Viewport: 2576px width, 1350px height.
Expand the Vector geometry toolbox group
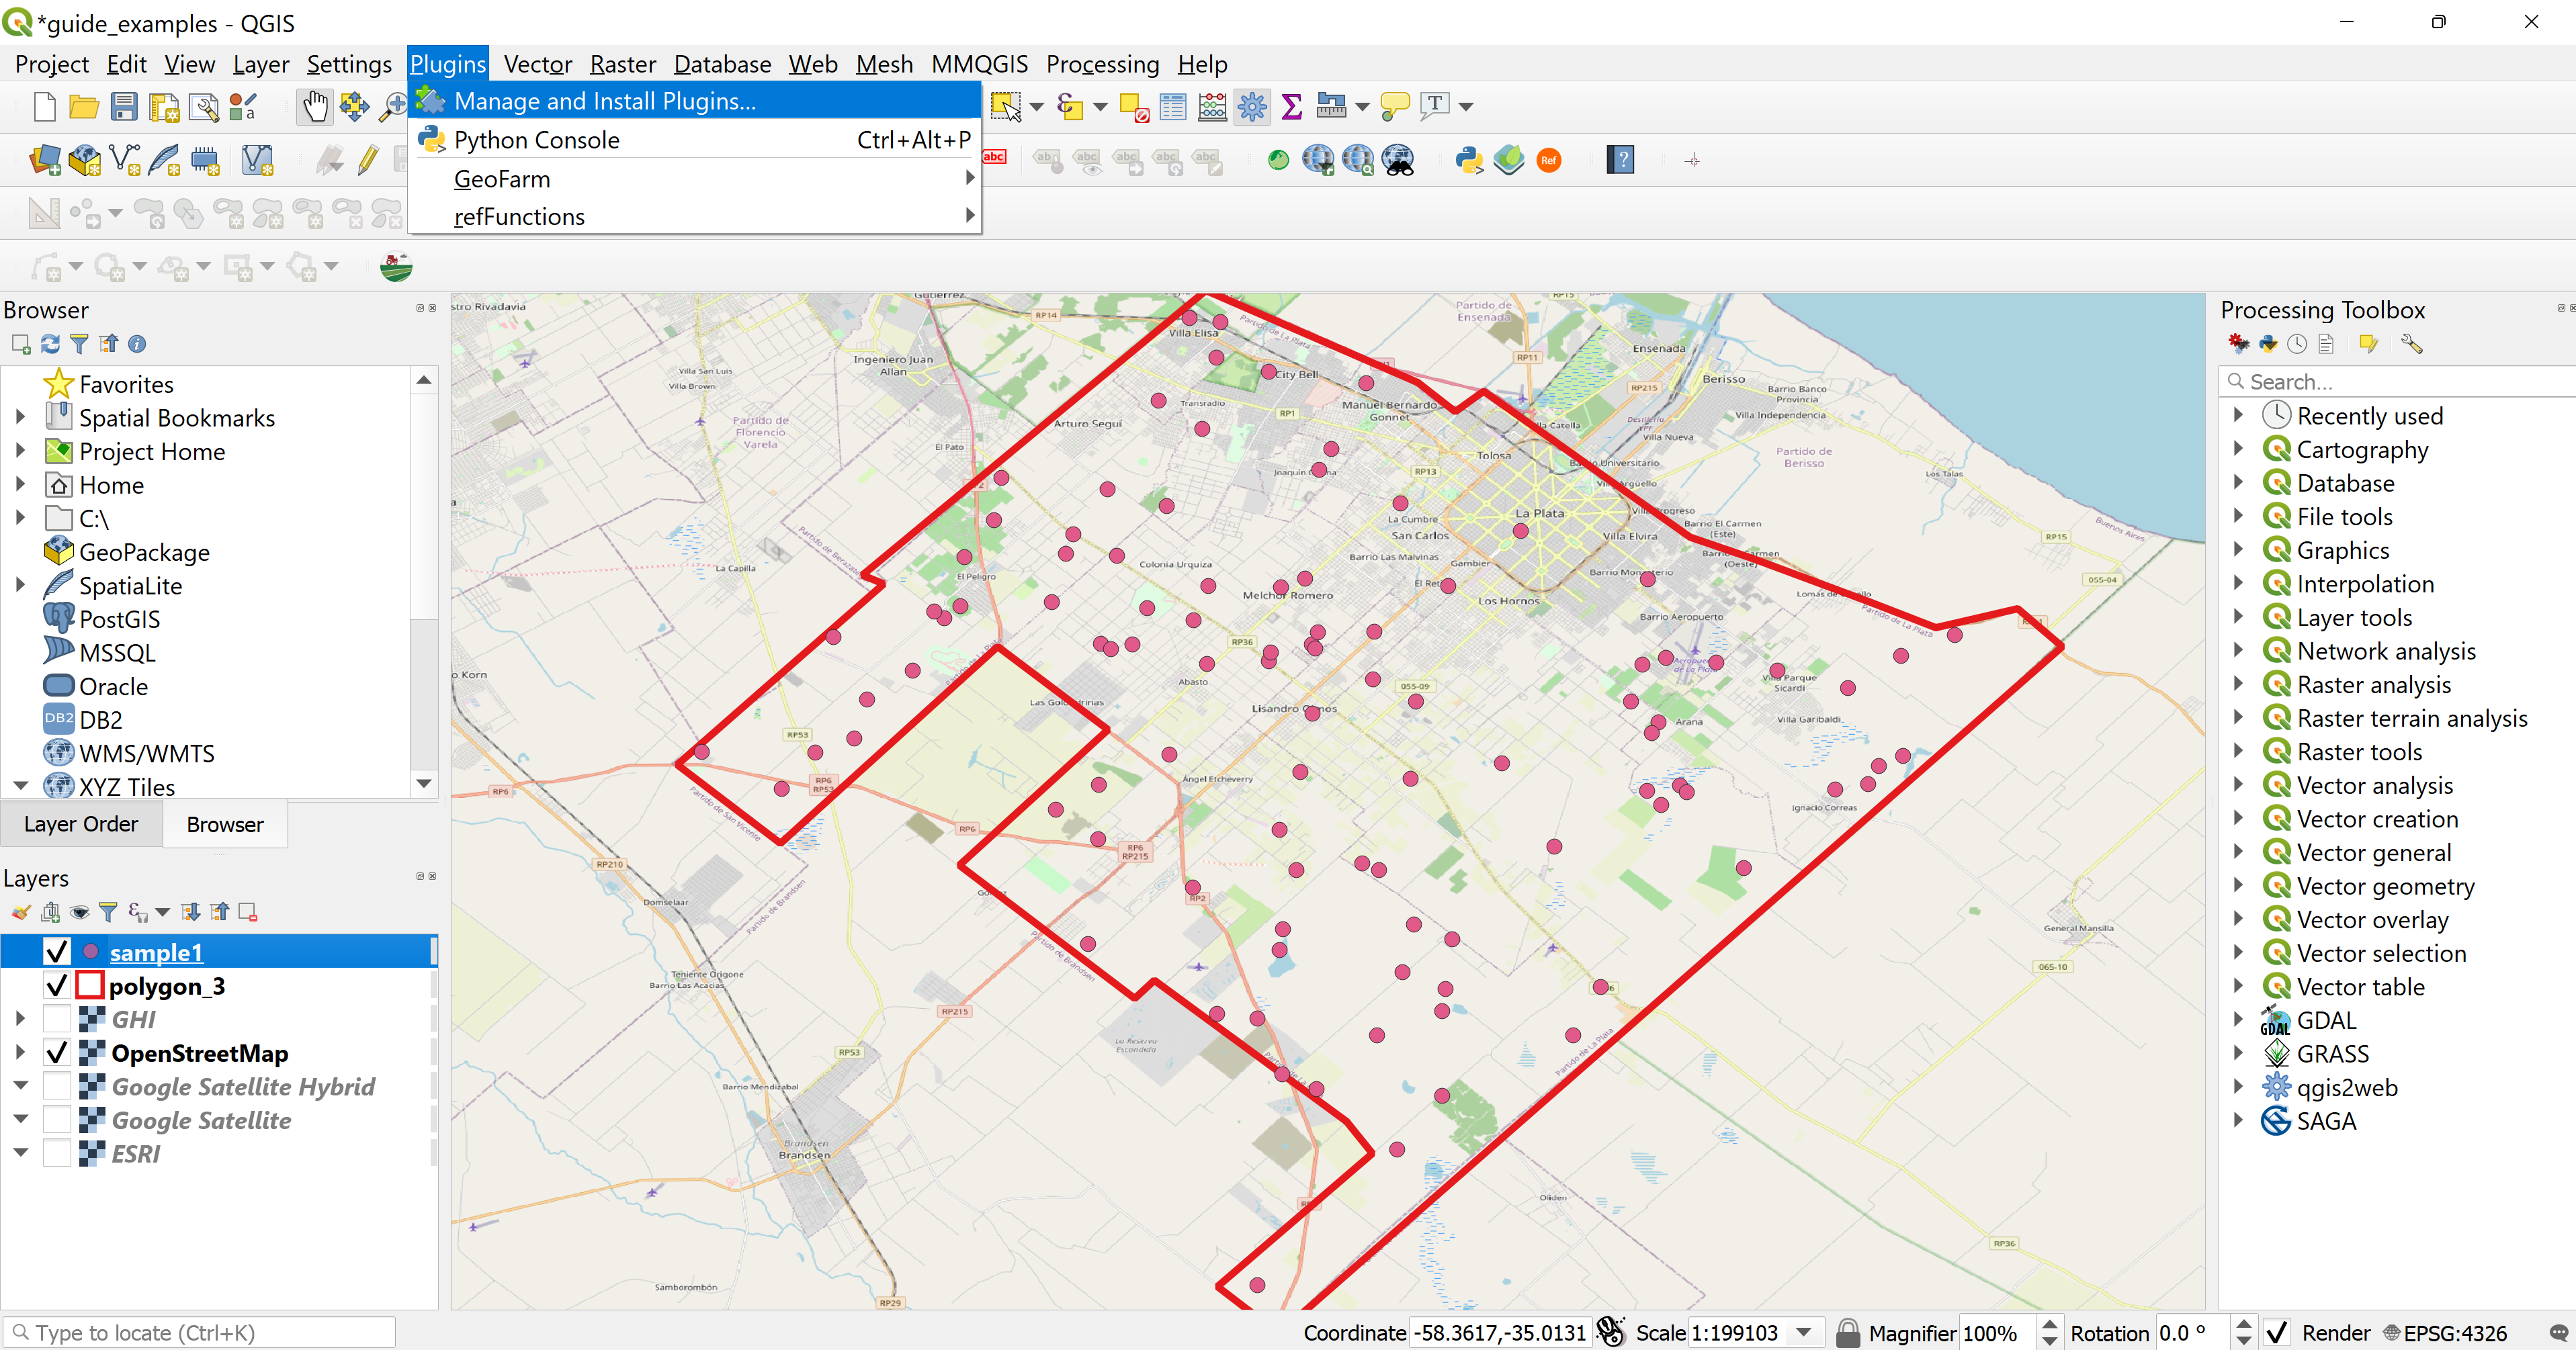pyautogui.click(x=2238, y=886)
